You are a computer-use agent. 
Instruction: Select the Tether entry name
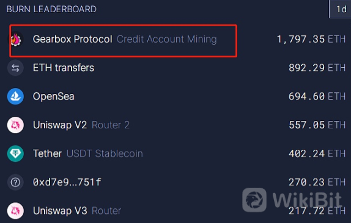pyautogui.click(x=47, y=153)
